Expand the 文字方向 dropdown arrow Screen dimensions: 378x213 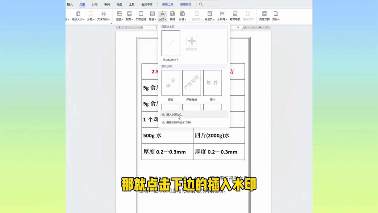tap(109, 20)
